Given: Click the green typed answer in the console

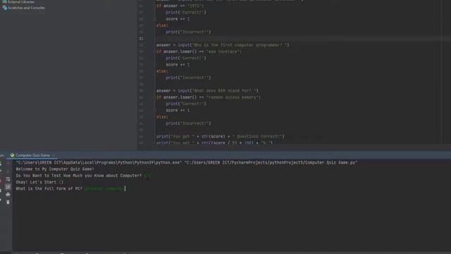Looking at the screenshot, I should [x=104, y=188].
